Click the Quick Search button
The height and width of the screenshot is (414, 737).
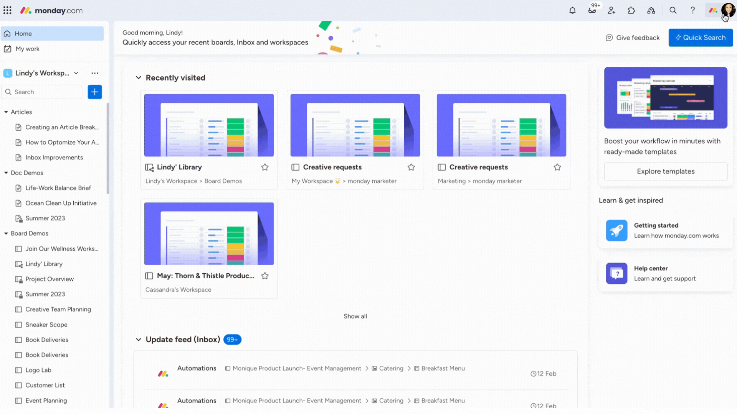(701, 38)
